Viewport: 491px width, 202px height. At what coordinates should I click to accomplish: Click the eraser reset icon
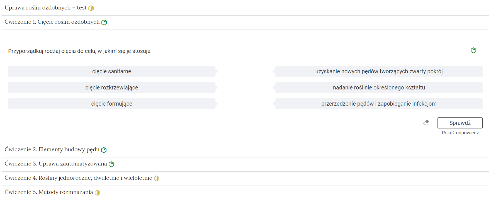tap(426, 123)
